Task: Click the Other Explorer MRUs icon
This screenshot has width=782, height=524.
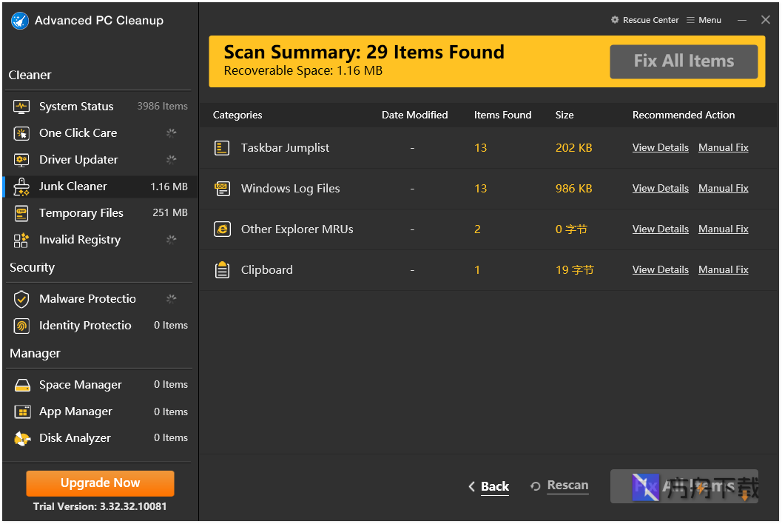Action: coord(222,229)
